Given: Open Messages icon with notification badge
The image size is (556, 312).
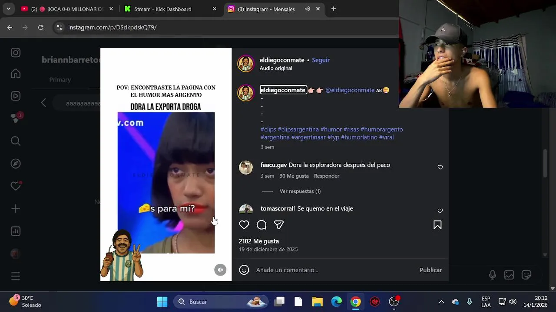Looking at the screenshot, I should pos(16,118).
